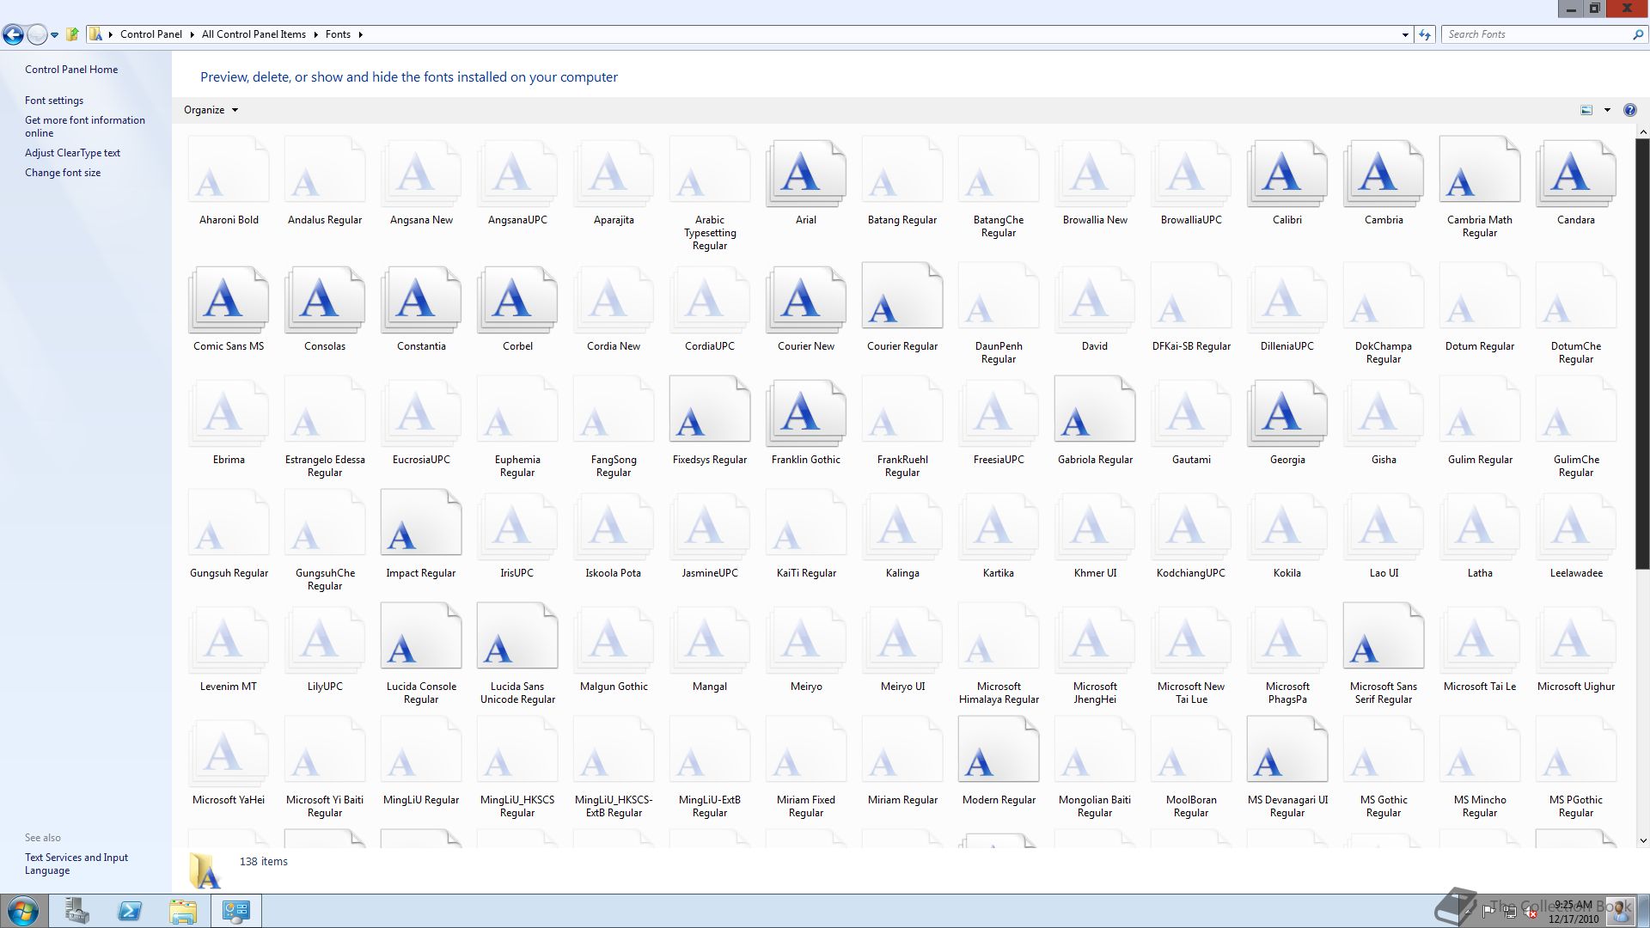The image size is (1650, 928).
Task: Select the Gabriola Regular font icon
Action: (x=1095, y=410)
